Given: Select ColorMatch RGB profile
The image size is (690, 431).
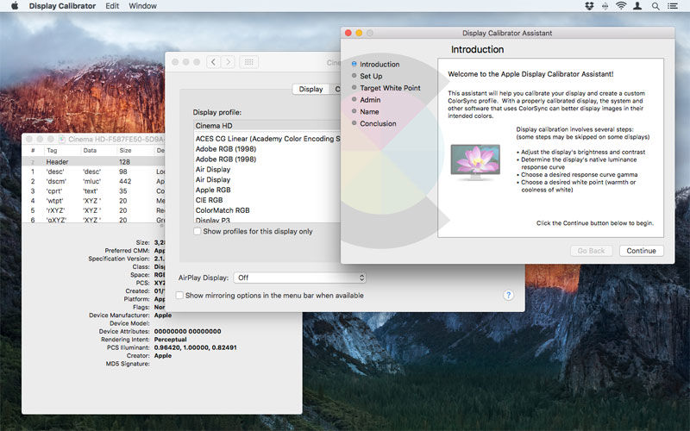Looking at the screenshot, I should pyautogui.click(x=267, y=210).
